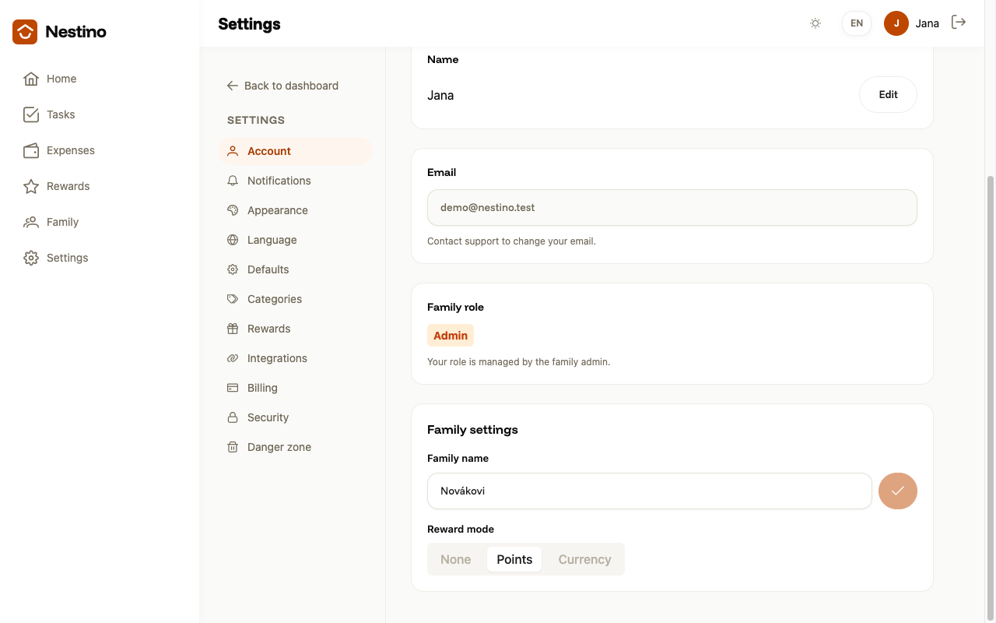The image size is (996, 623).
Task: Click the Defaults gear icon
Action: [x=233, y=269]
